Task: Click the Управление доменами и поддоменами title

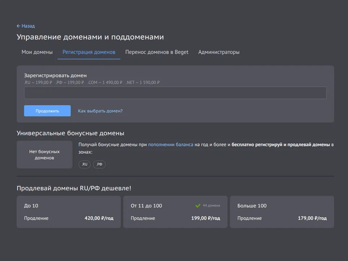Action: pos(90,37)
